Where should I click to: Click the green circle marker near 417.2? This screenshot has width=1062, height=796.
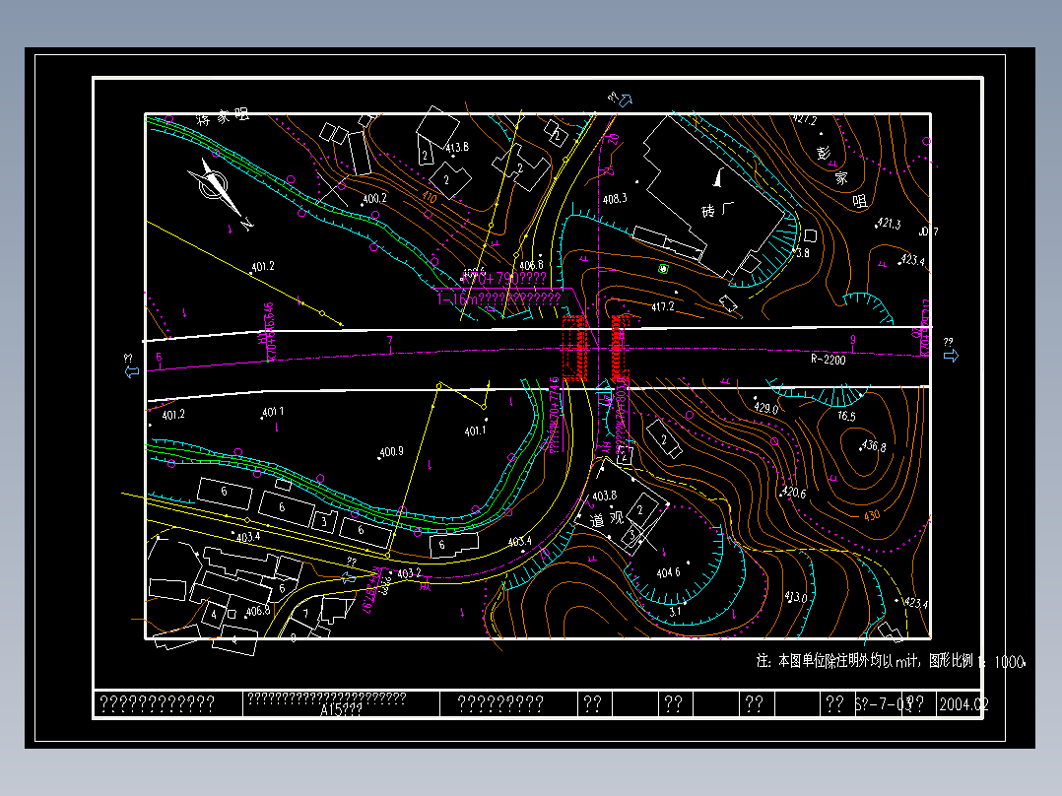coord(663,269)
